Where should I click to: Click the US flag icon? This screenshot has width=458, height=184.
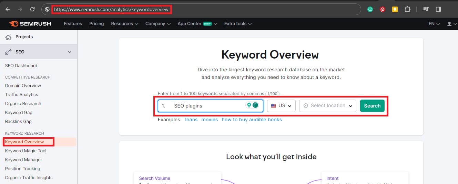click(x=274, y=106)
